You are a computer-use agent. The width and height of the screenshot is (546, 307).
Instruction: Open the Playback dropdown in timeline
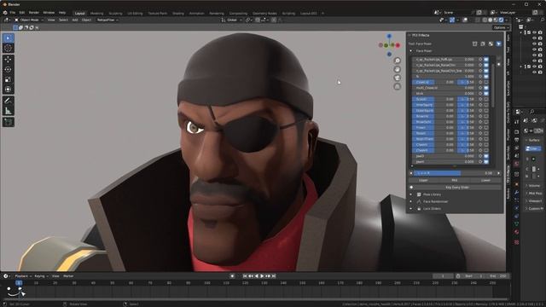click(x=23, y=276)
